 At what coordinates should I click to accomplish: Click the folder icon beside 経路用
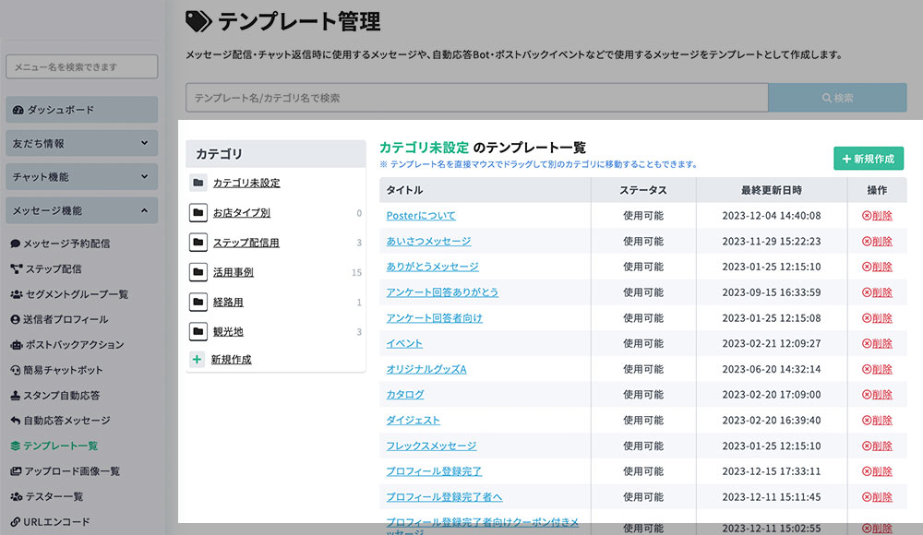pos(198,302)
